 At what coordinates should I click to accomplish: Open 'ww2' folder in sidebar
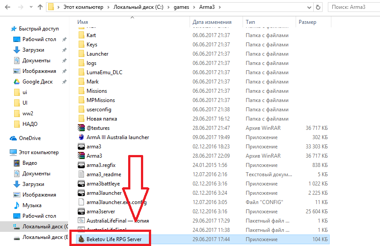(28, 114)
